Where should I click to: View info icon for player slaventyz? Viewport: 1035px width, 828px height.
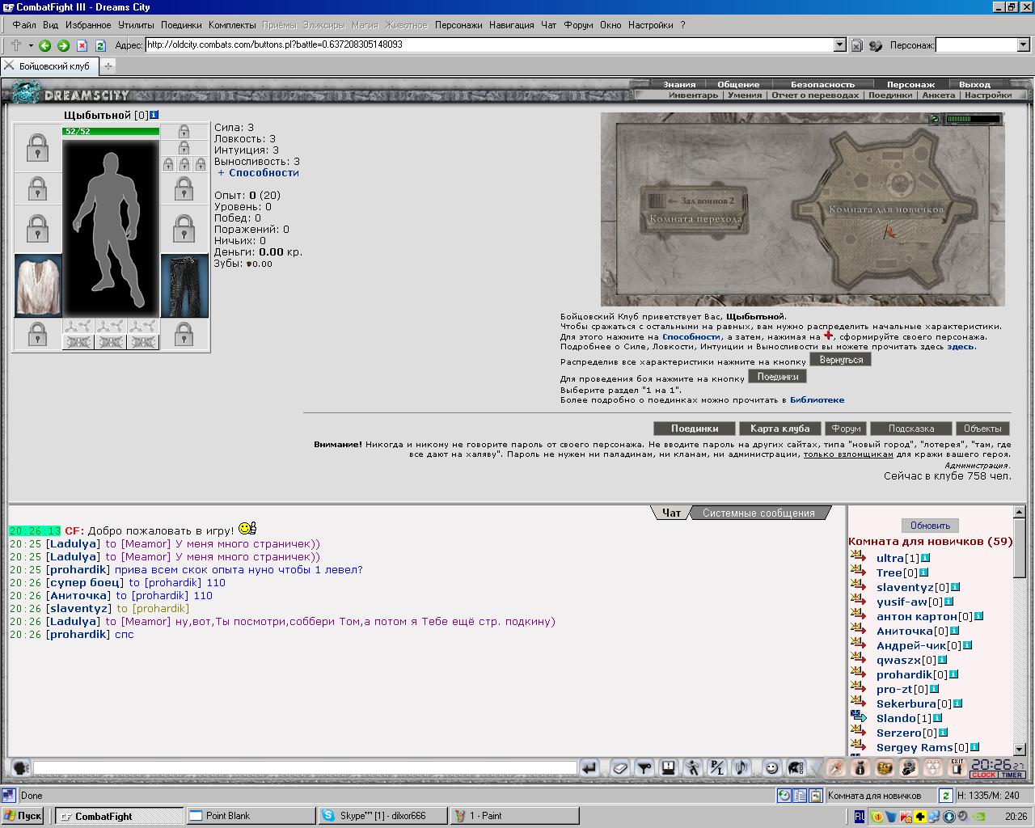coord(955,587)
